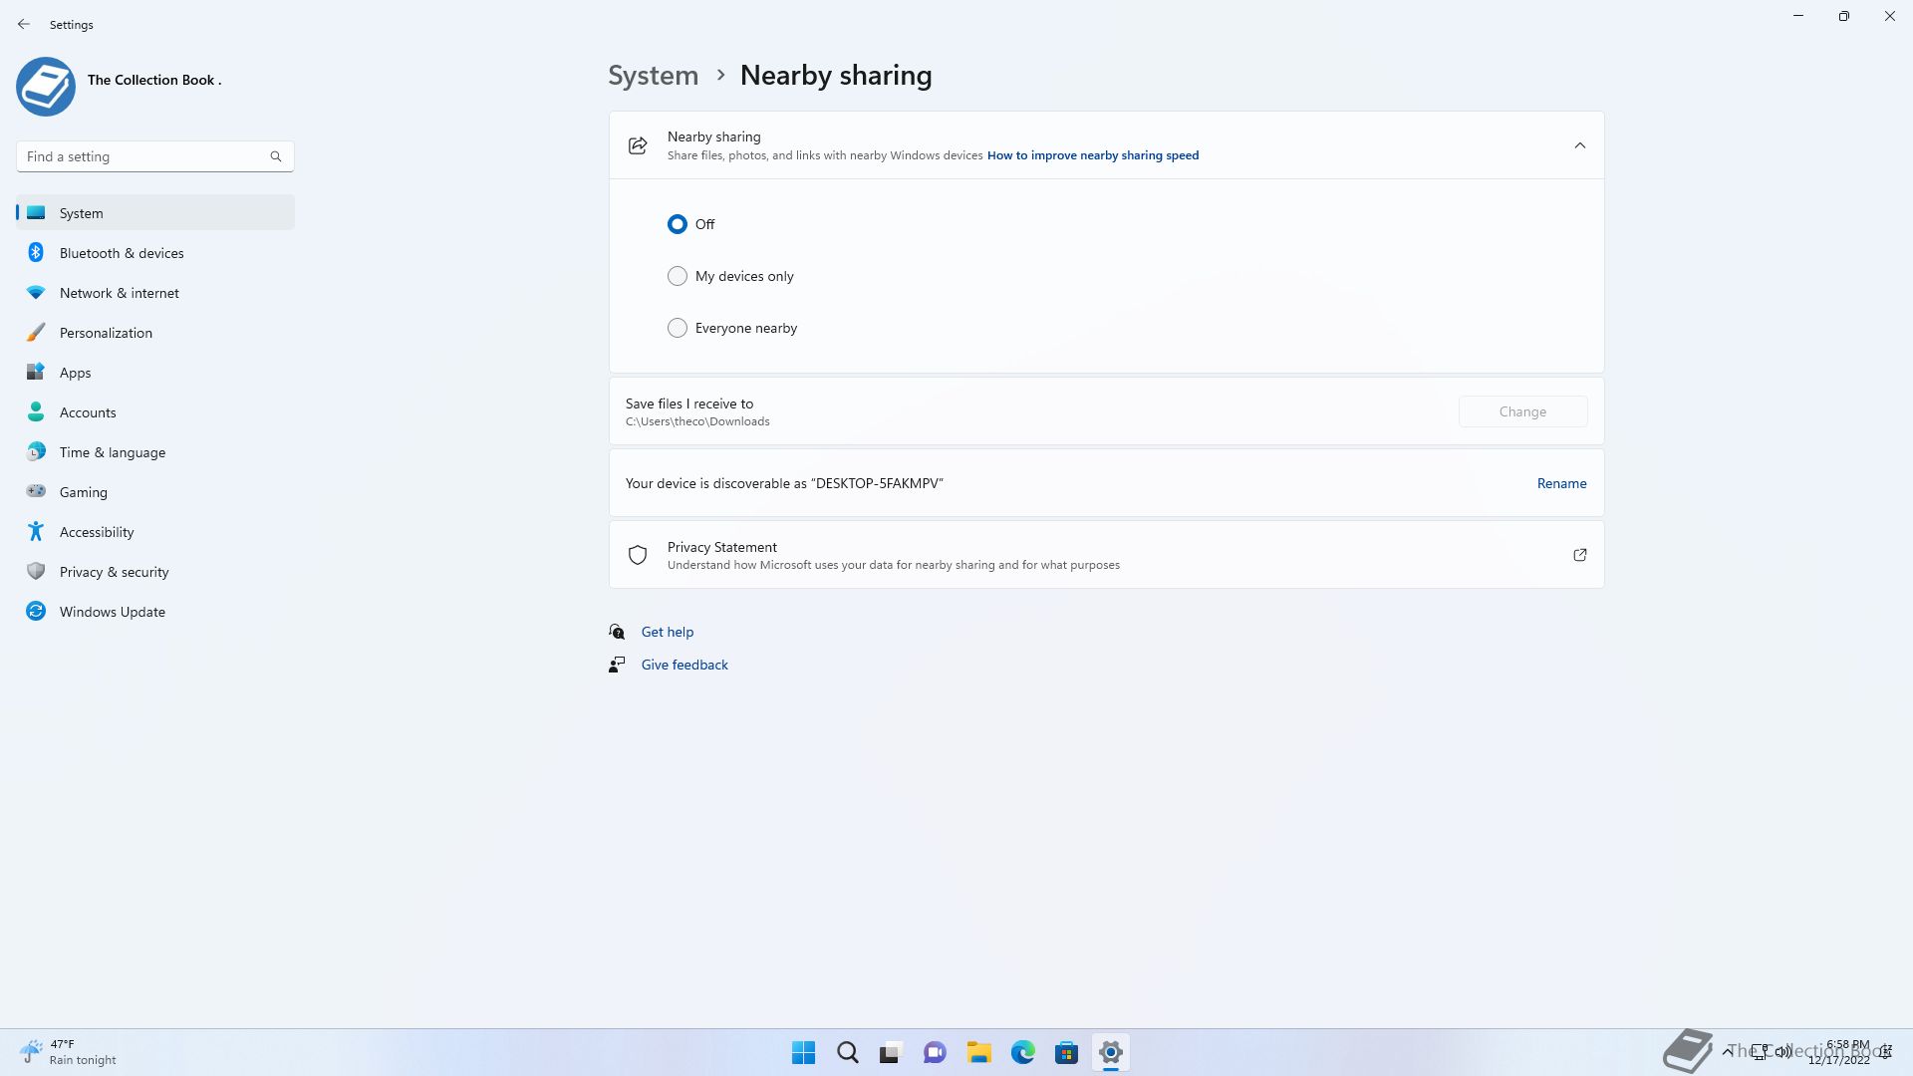Screen dimensions: 1913x1076
Task: Open the Windows Update page
Action: click(x=155, y=612)
